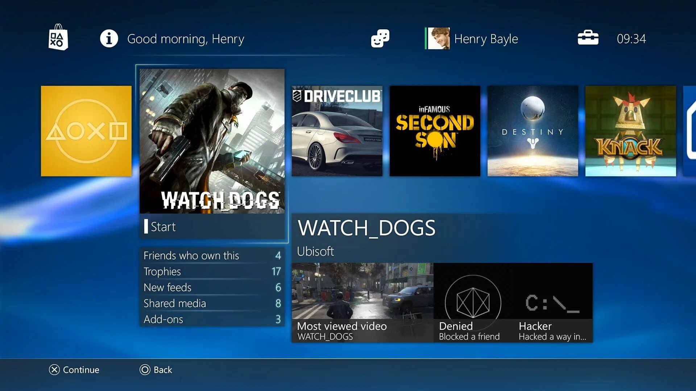Click the Hacker trophy thumbnail
The width and height of the screenshot is (696, 391).
coord(552,303)
